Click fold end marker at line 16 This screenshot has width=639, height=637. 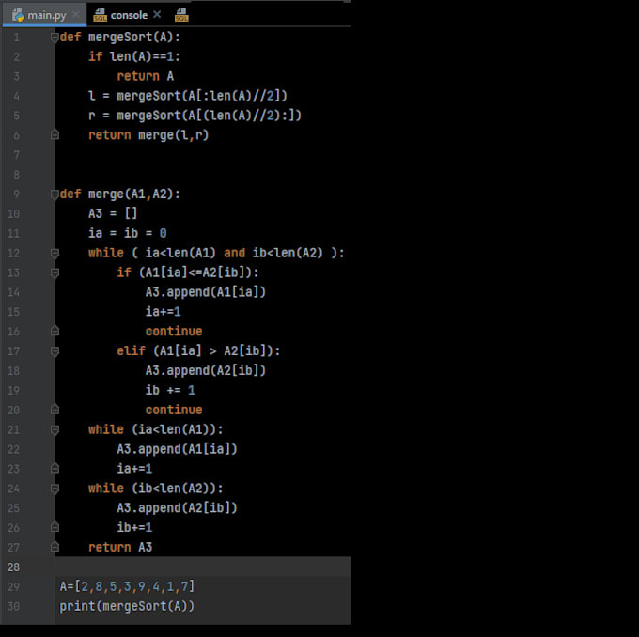pyautogui.click(x=55, y=332)
